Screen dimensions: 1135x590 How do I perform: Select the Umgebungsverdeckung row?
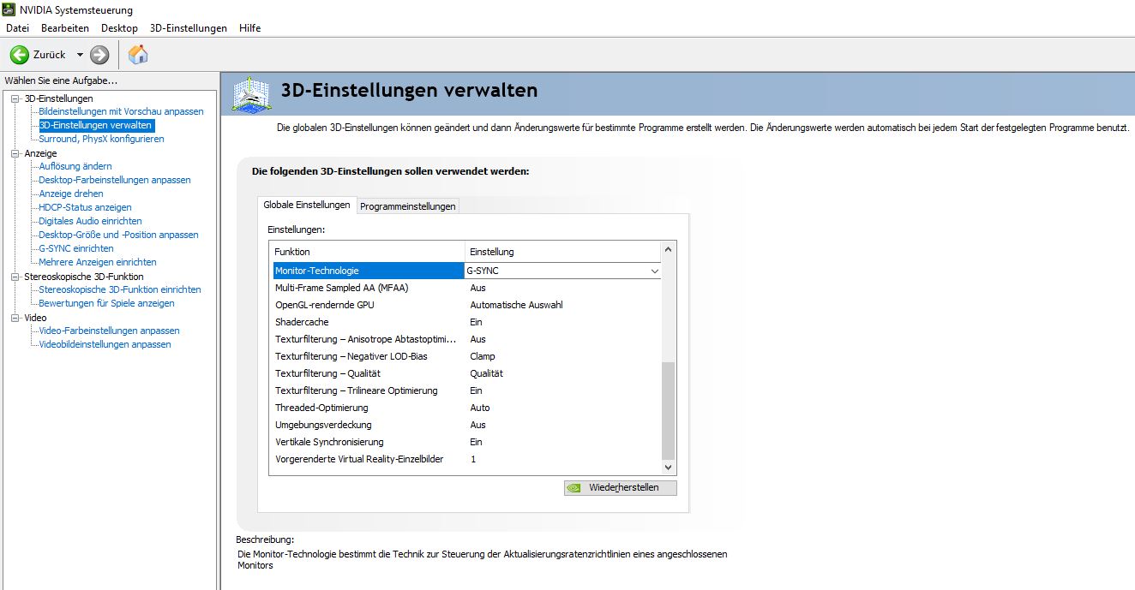465,425
